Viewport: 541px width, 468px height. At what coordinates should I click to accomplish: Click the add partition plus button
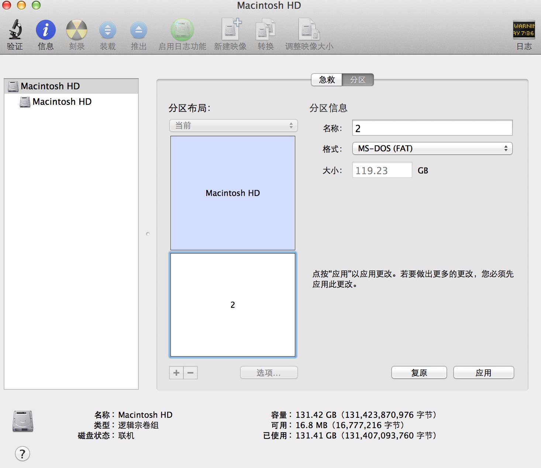click(176, 373)
